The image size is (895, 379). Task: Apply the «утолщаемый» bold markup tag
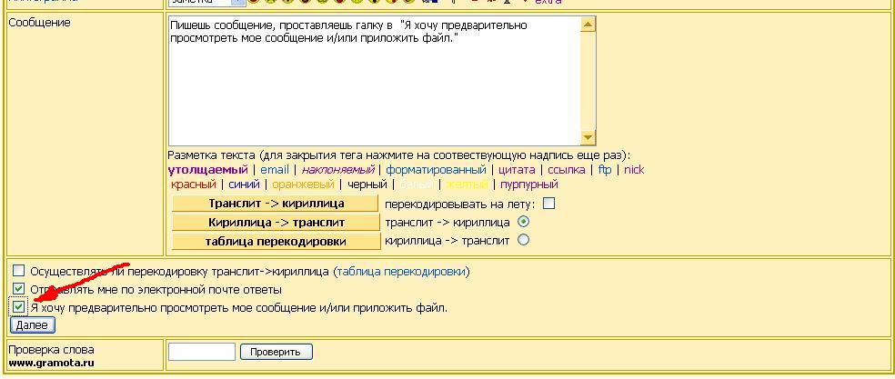(x=207, y=170)
